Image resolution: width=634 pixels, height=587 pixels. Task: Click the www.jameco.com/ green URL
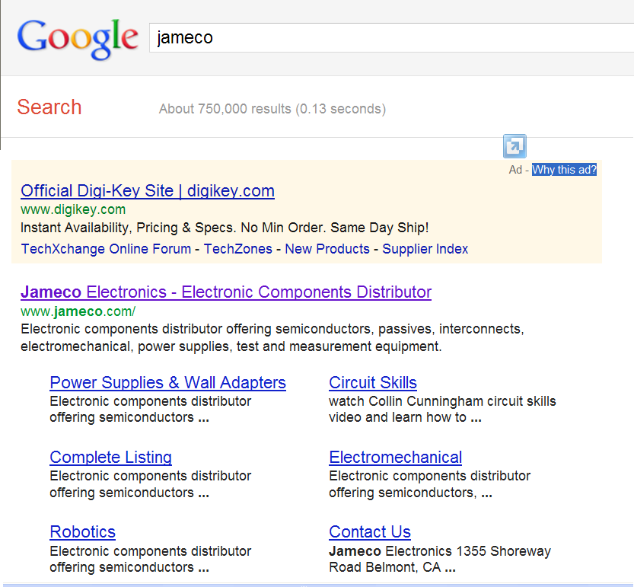tap(78, 311)
